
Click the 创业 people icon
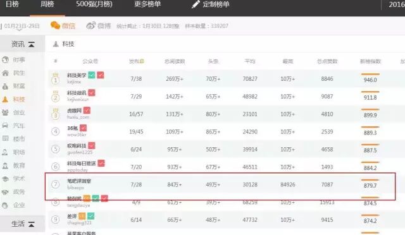point(5,112)
